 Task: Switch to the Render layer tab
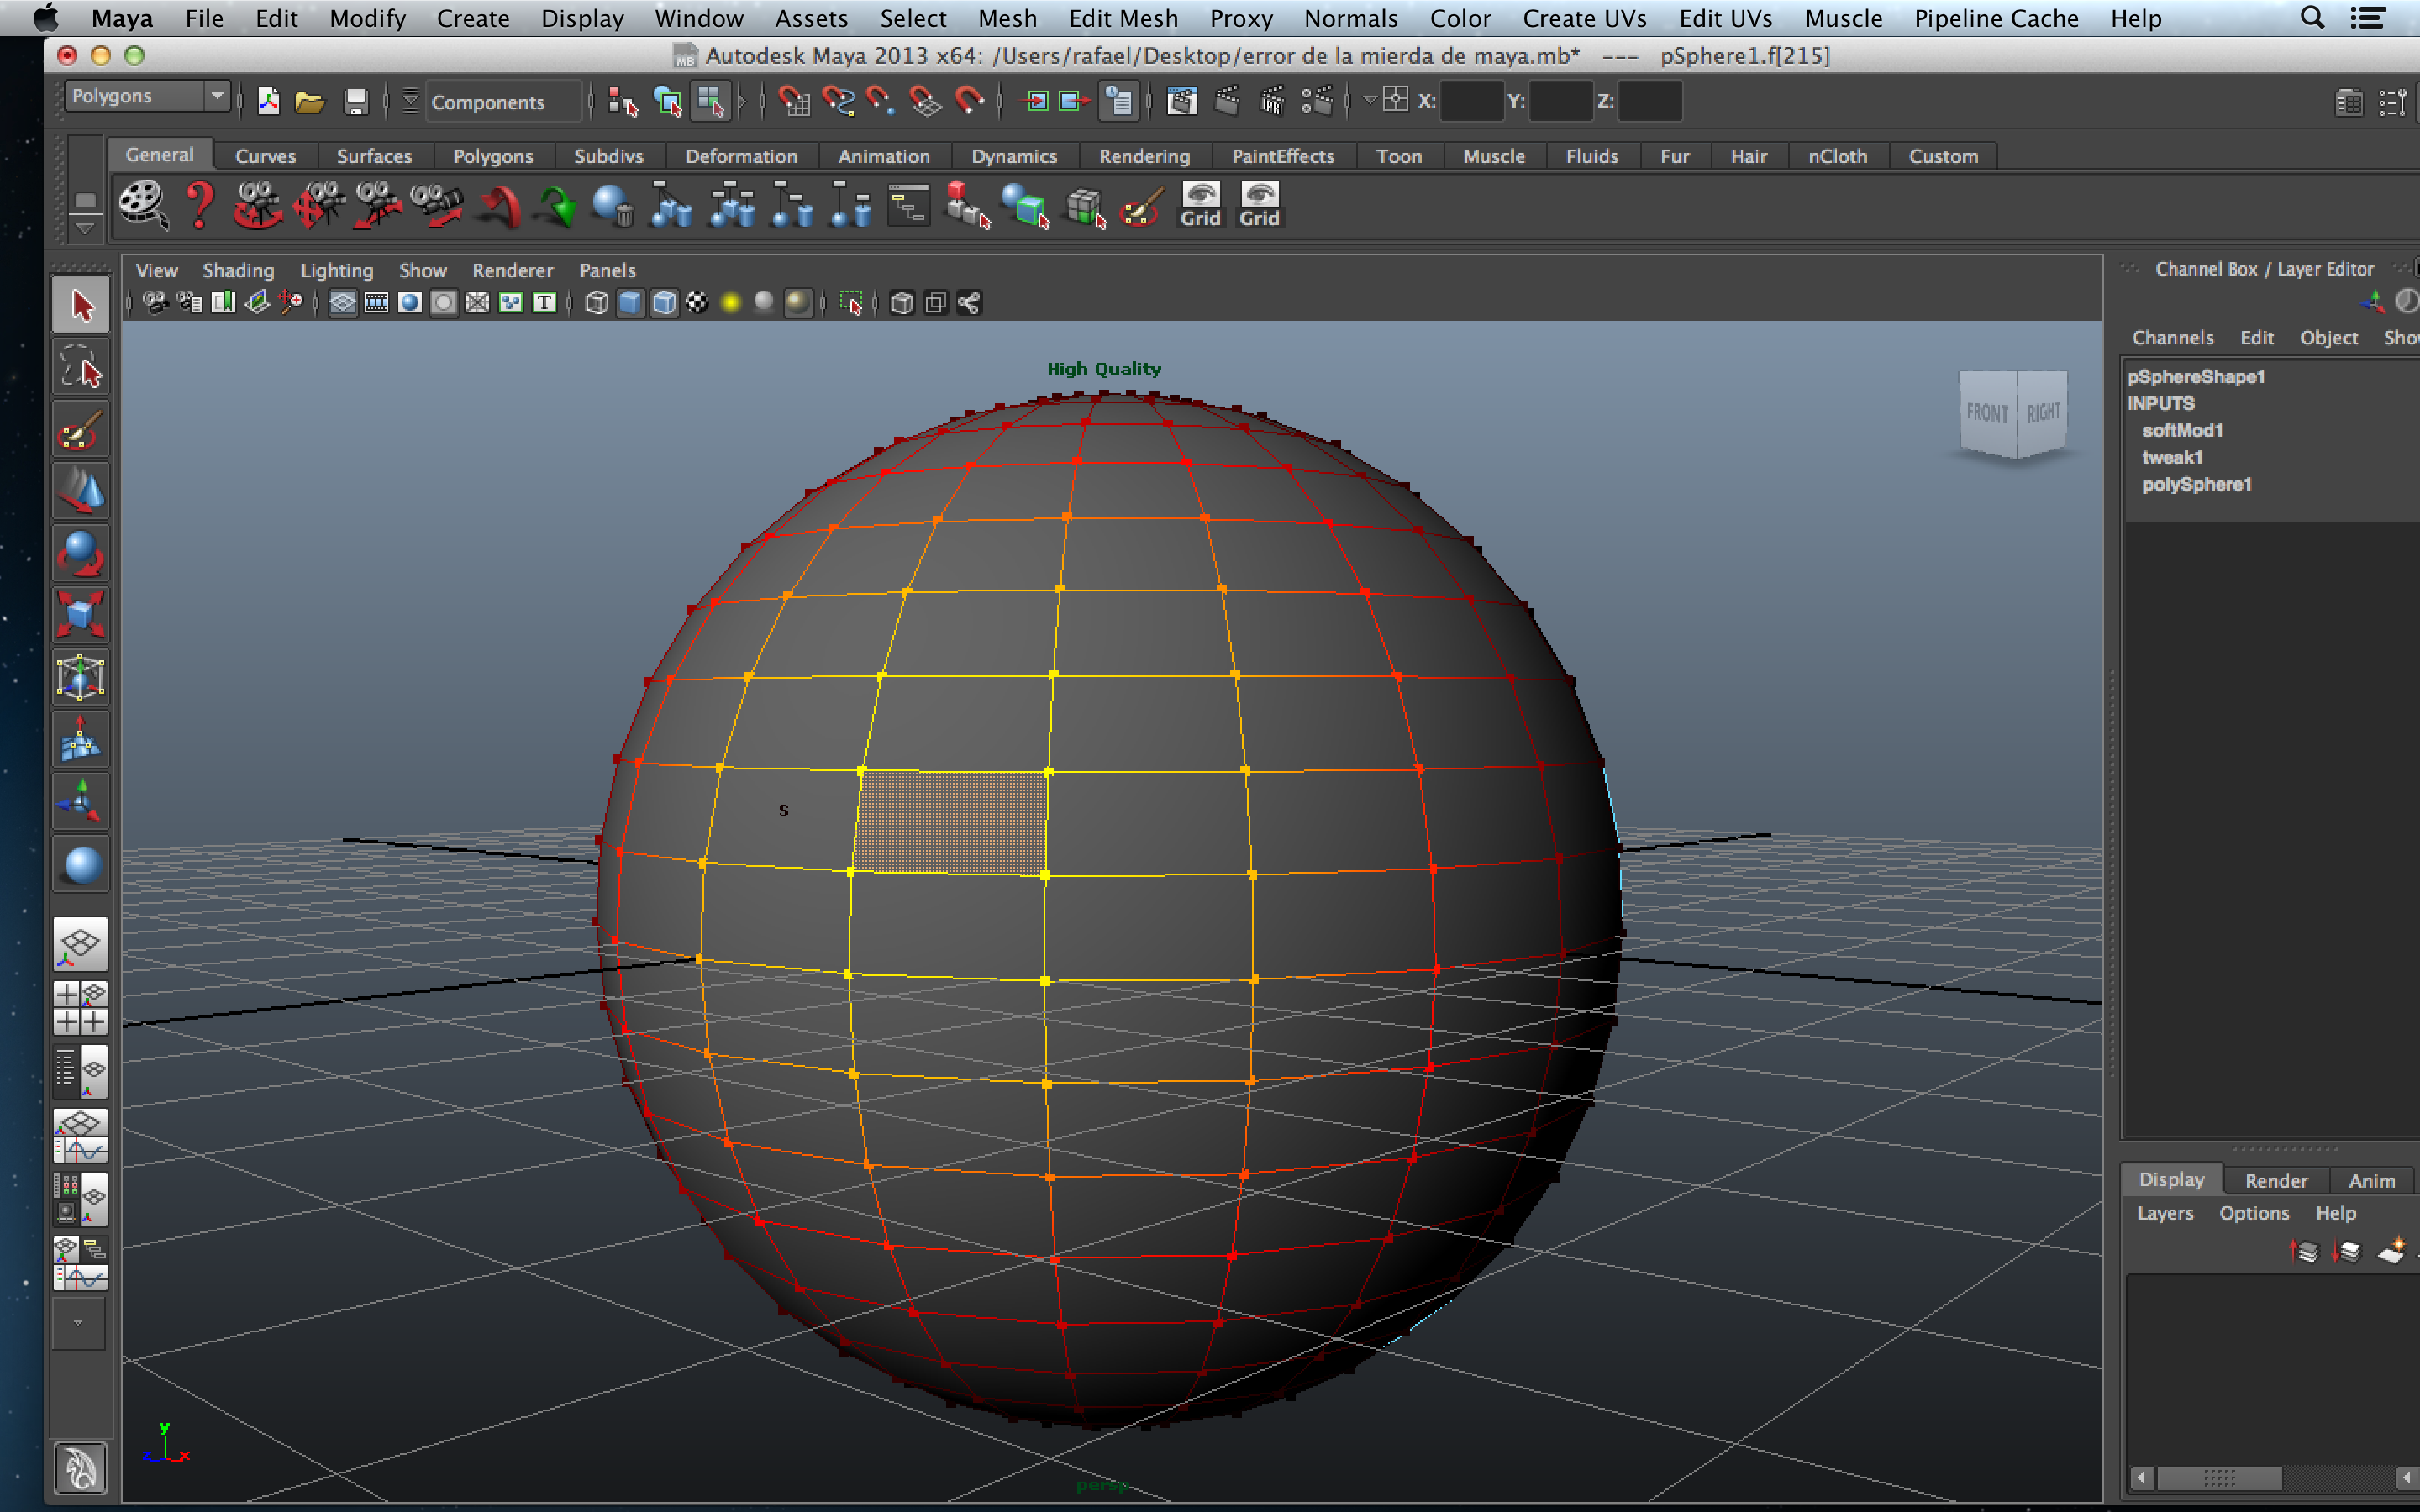coord(2275,1180)
